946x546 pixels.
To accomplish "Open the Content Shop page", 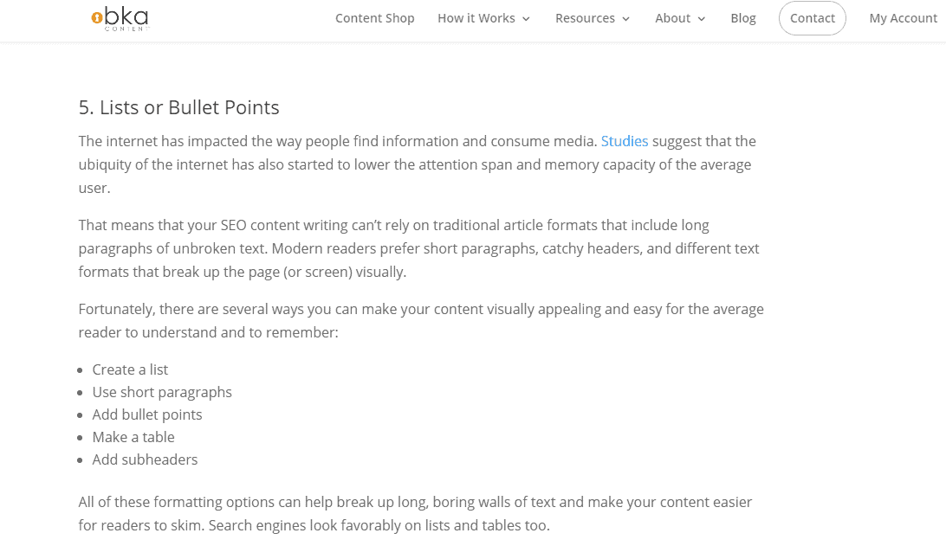I will point(374,18).
